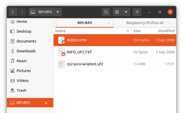Viewport: 183px width, 113px height.
Task: Expand the view options dropdown arrow
Action: pyautogui.click(x=126, y=12)
